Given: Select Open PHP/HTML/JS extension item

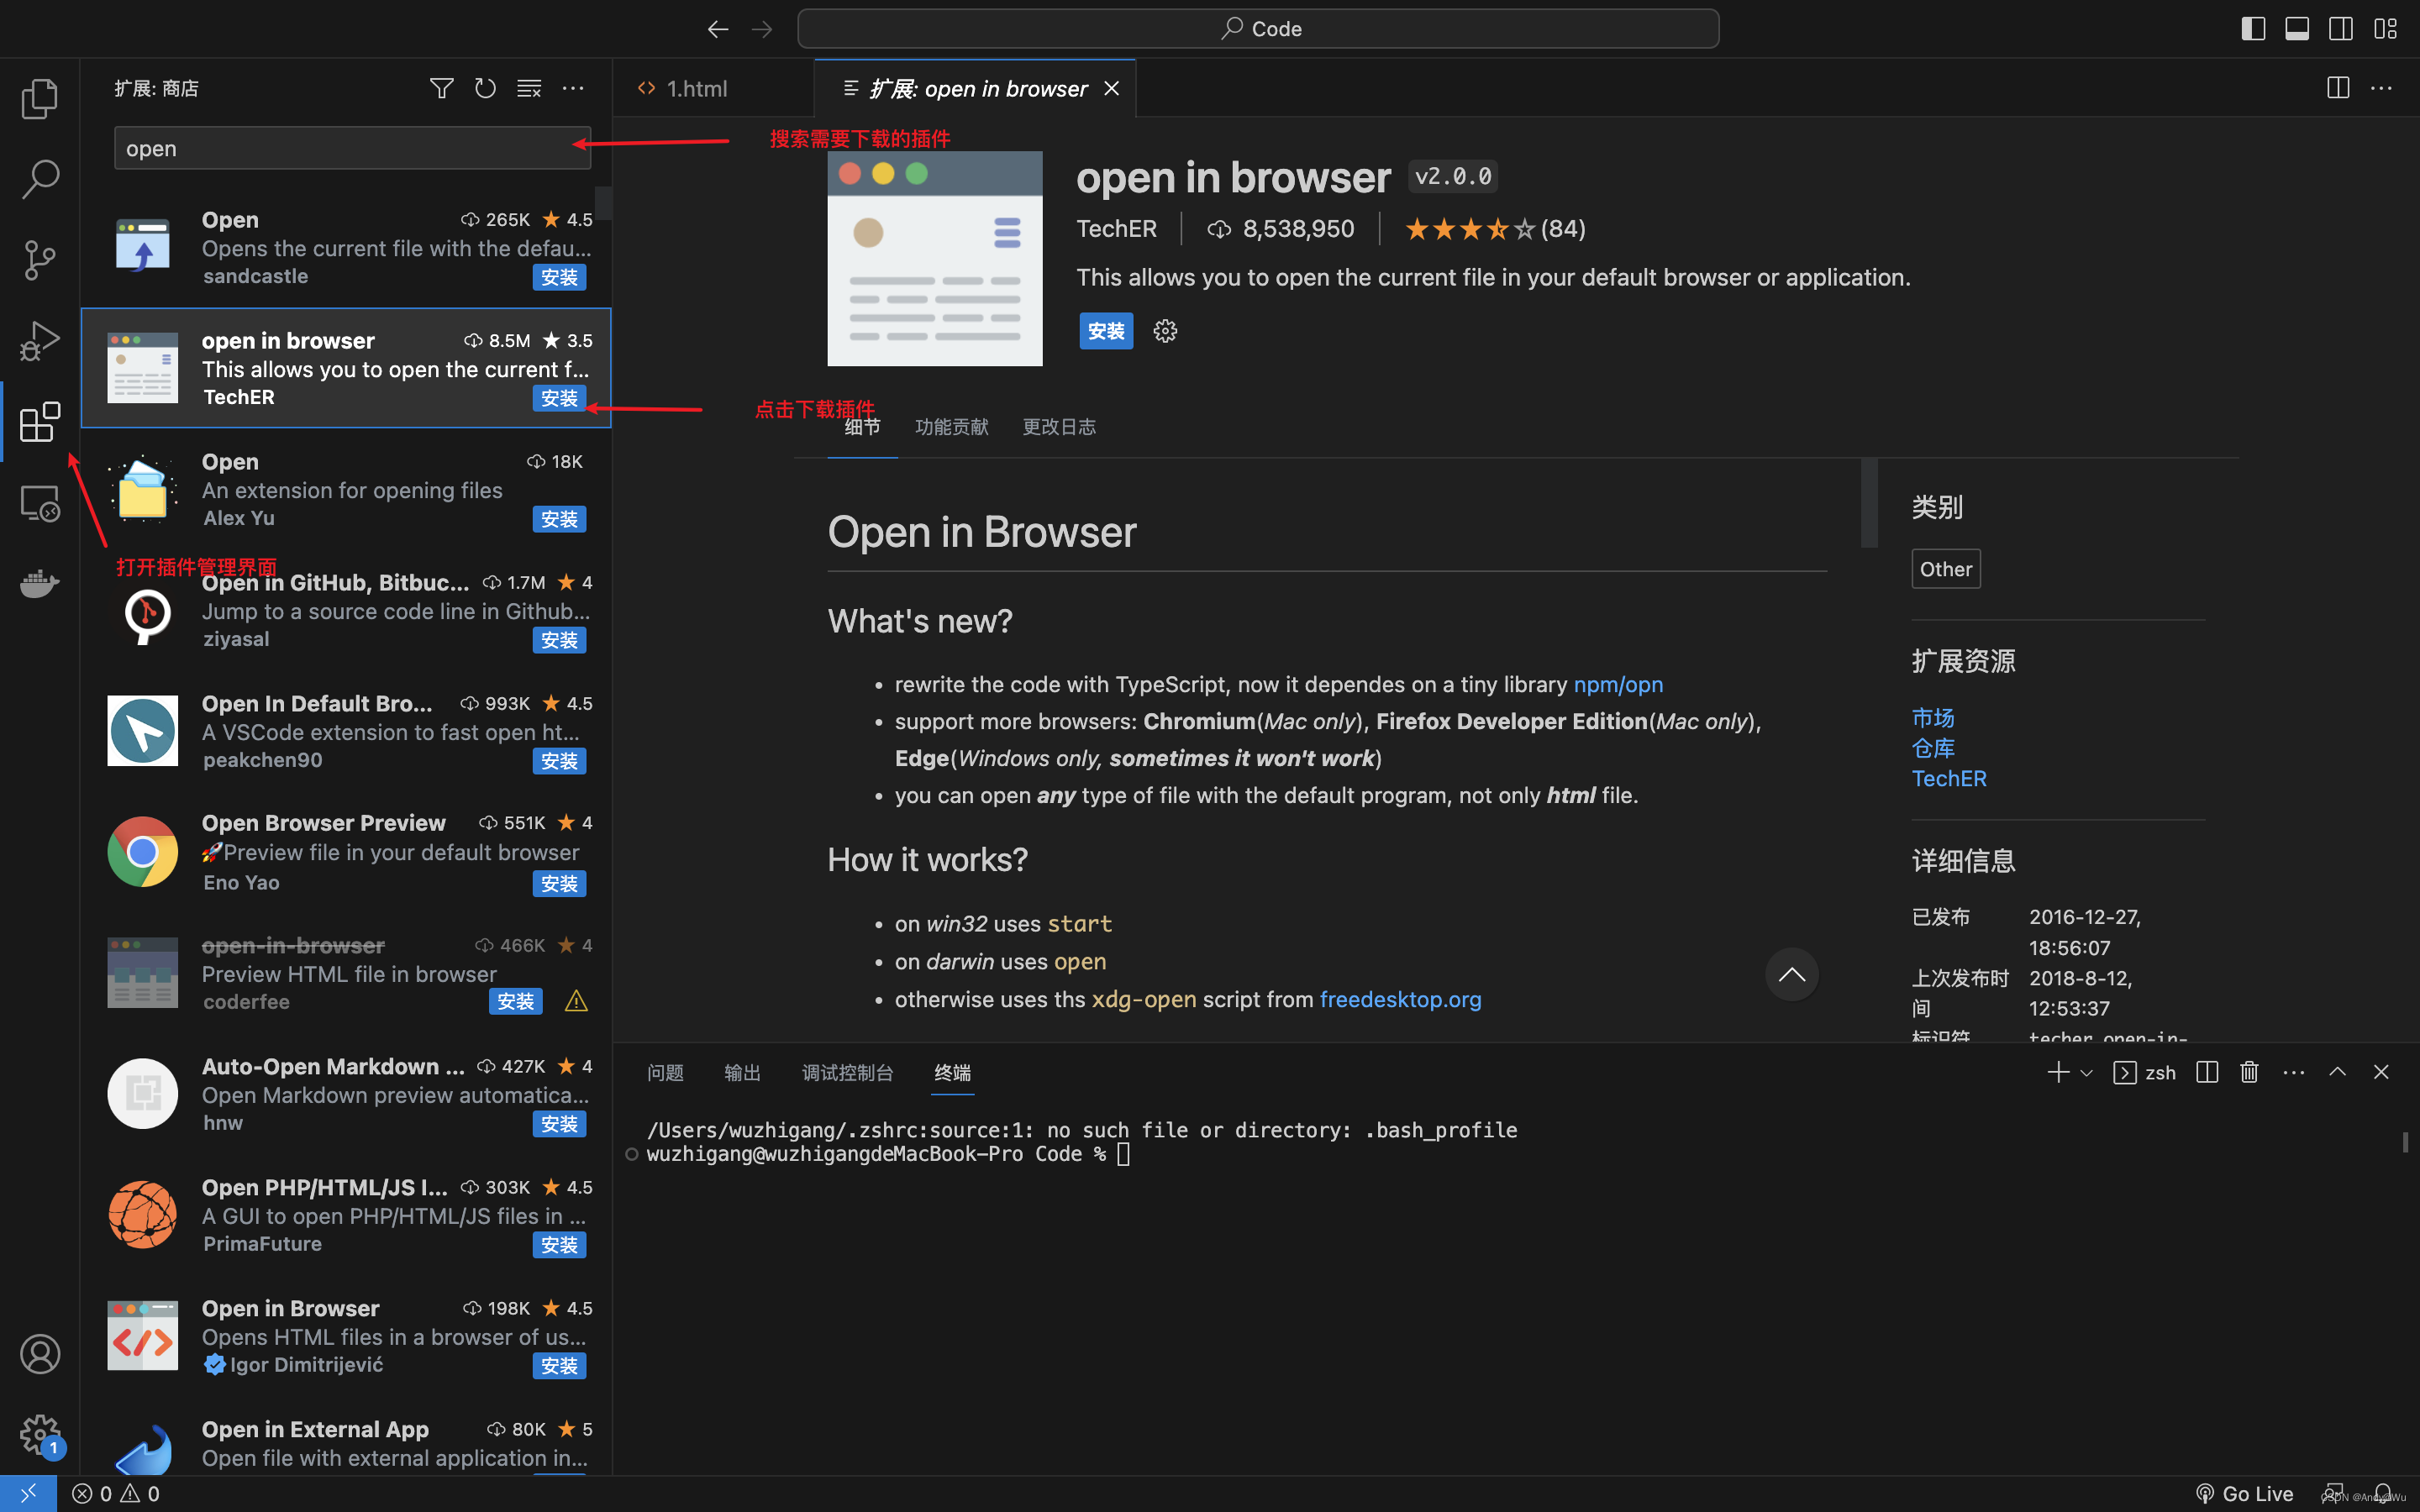Looking at the screenshot, I should 346,1215.
